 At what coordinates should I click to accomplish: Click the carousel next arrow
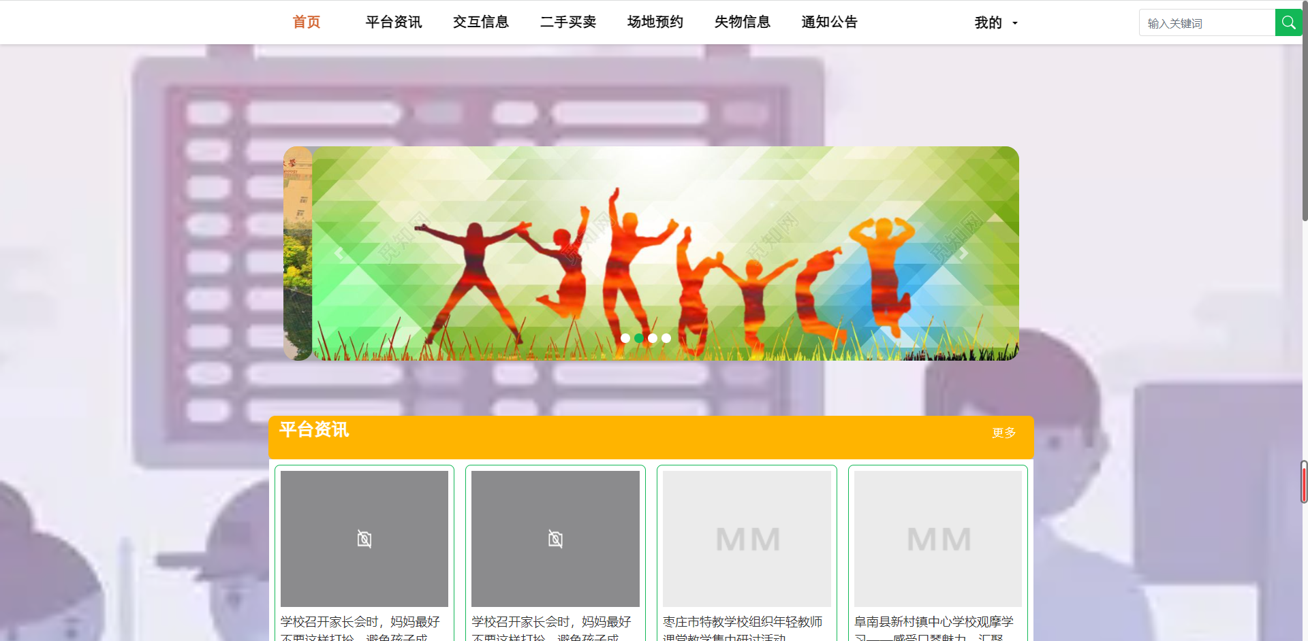[x=963, y=252]
